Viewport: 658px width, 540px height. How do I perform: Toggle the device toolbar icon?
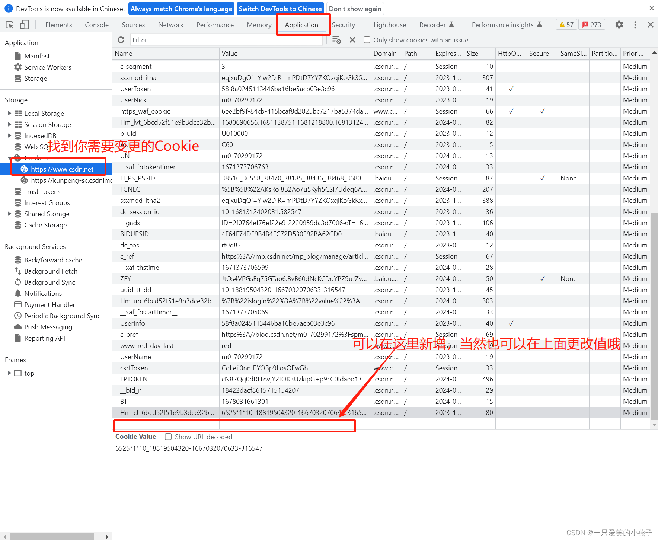25,25
